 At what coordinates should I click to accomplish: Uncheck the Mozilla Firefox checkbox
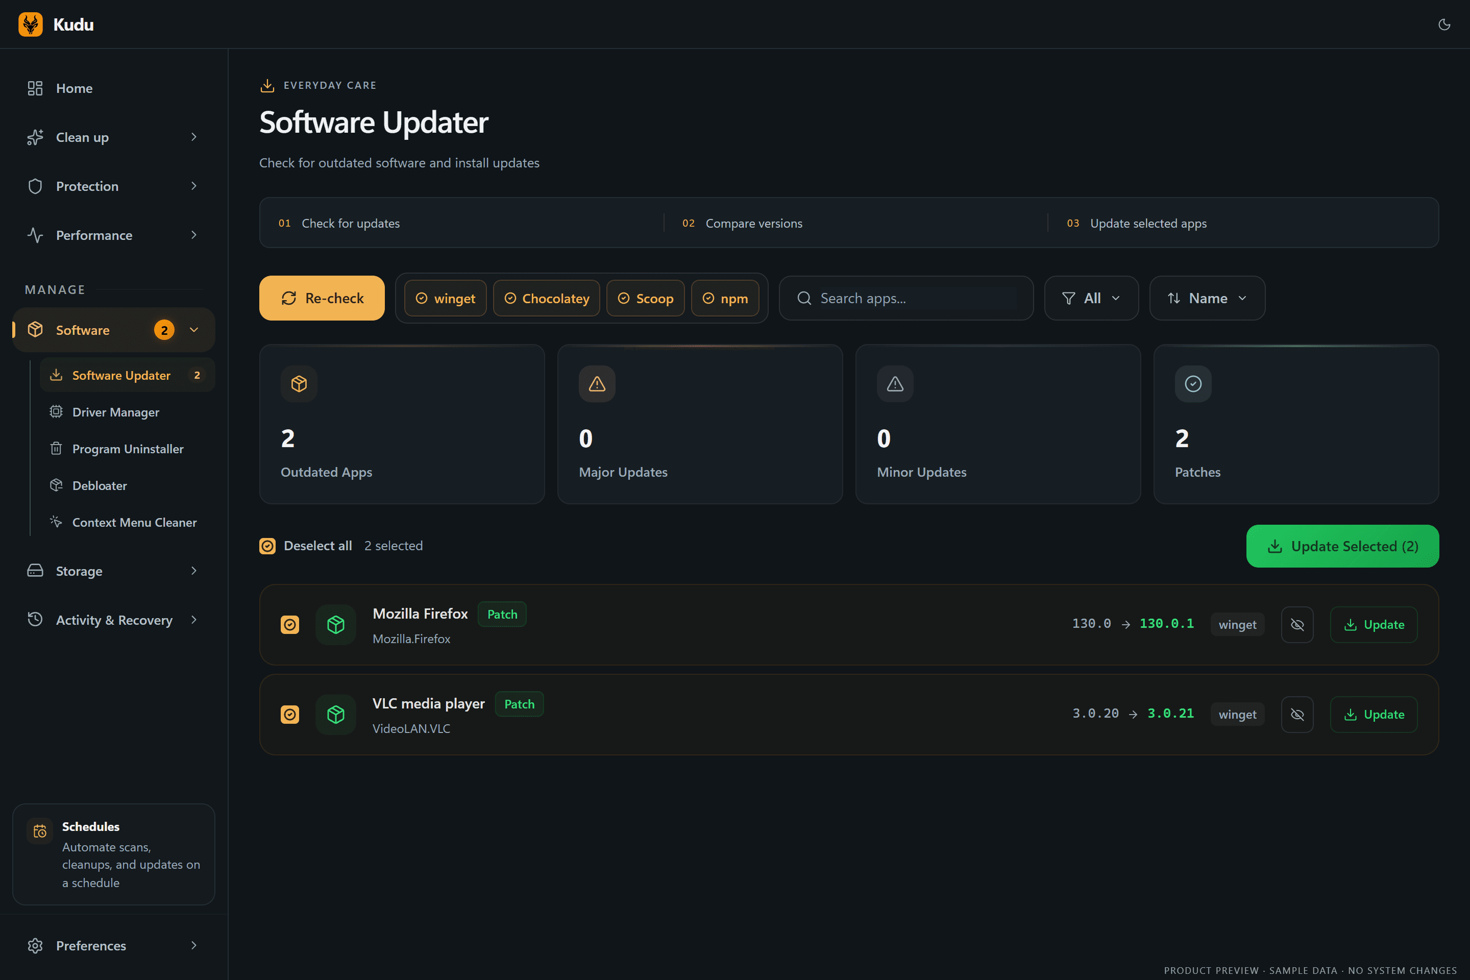pyautogui.click(x=290, y=624)
